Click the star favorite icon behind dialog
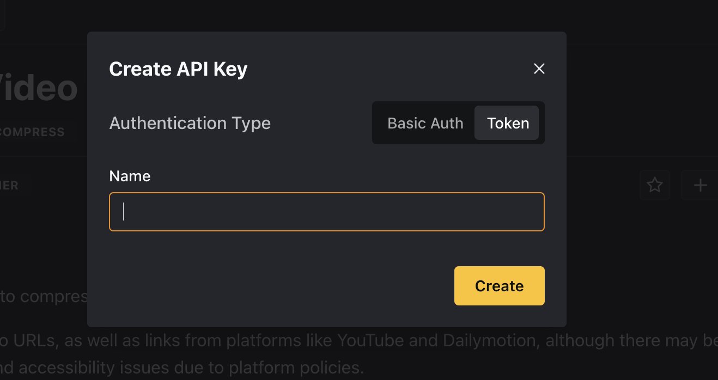This screenshot has height=380, width=718. coord(654,185)
